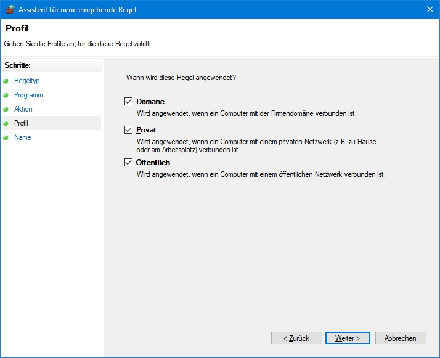Close the rule wizard window
This screenshot has width=440, height=358.
point(430,9)
